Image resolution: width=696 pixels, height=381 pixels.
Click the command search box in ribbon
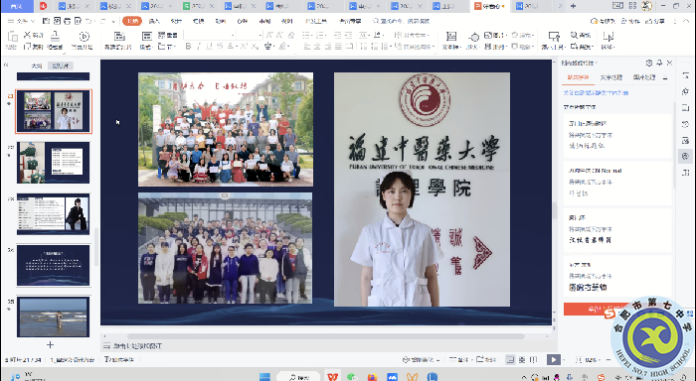pos(402,21)
